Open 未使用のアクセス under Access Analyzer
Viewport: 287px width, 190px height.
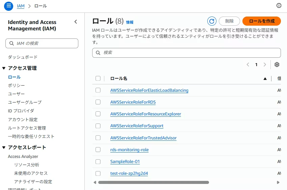click(x=31, y=173)
